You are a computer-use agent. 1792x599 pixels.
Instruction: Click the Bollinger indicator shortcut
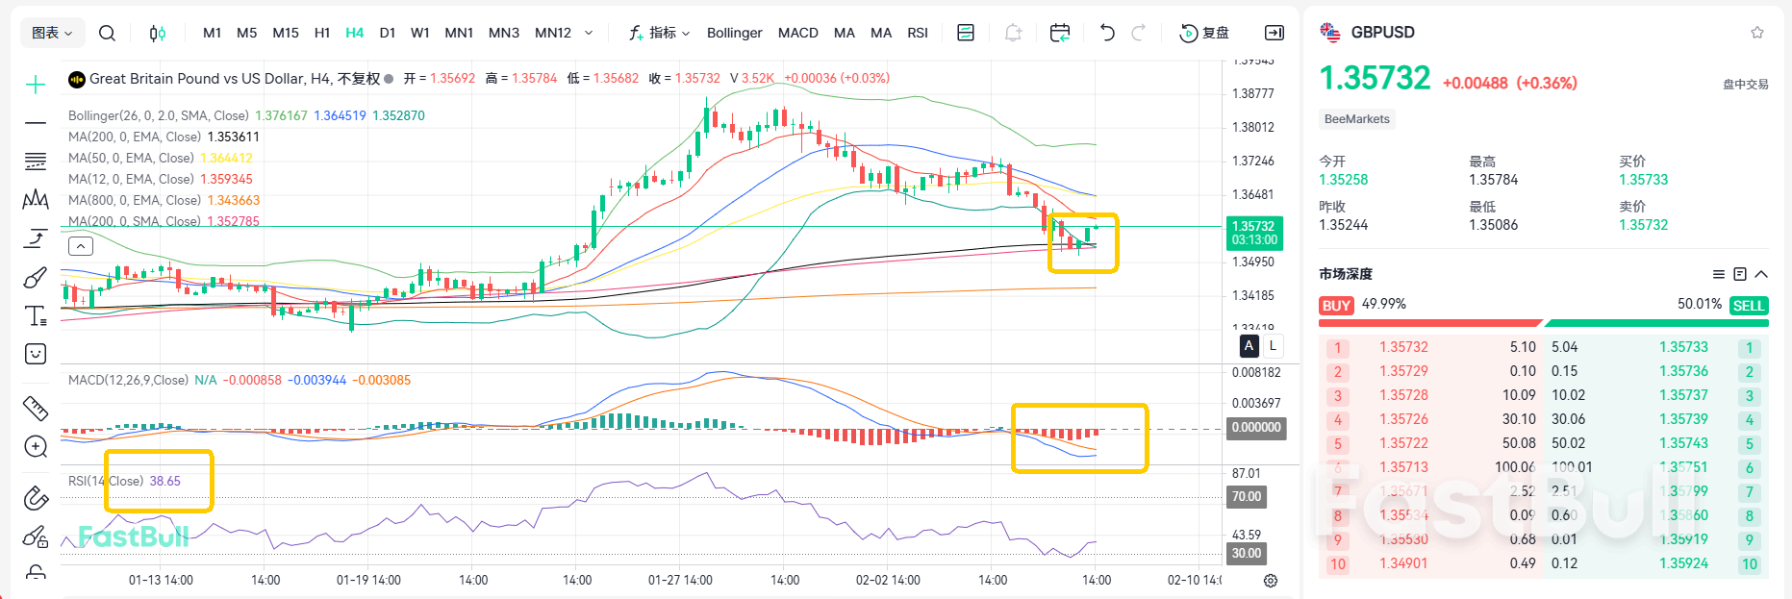[x=734, y=33]
